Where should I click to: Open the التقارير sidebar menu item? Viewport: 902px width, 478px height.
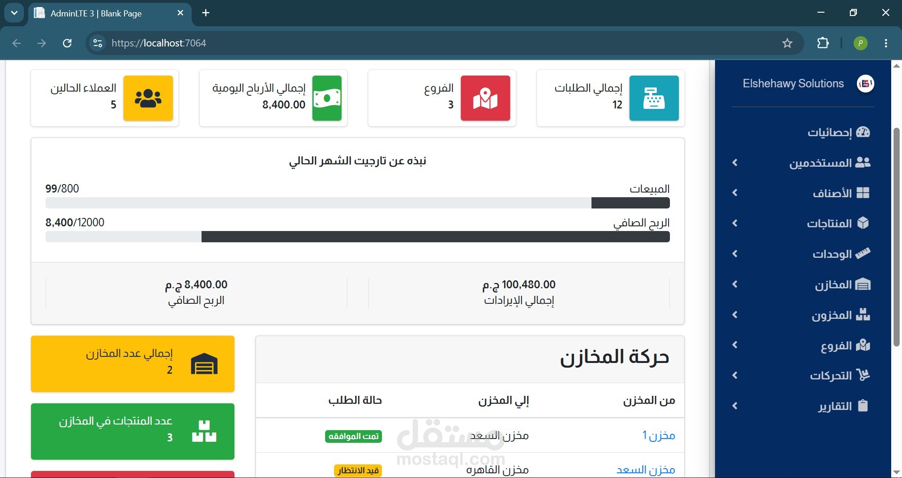point(803,406)
